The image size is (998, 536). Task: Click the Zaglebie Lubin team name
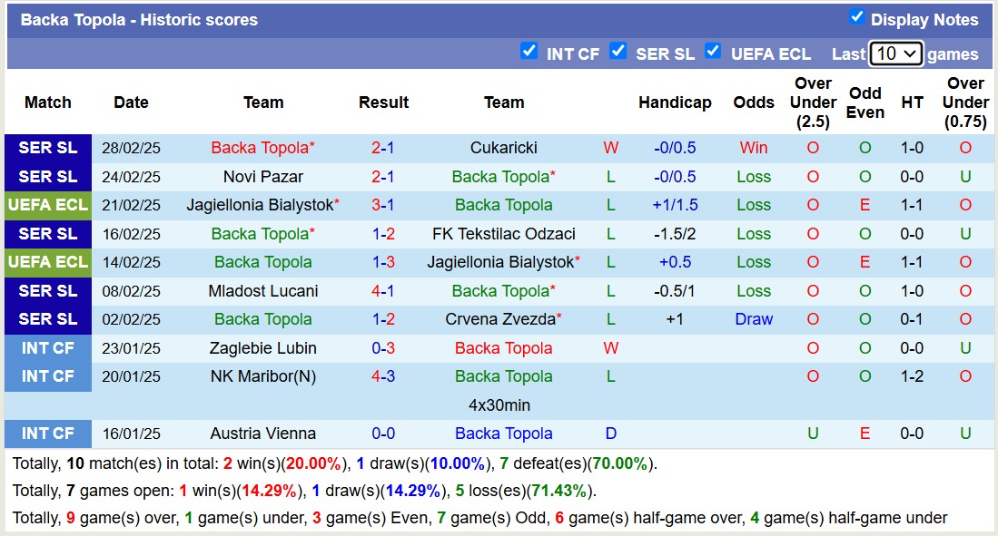pyautogui.click(x=263, y=348)
